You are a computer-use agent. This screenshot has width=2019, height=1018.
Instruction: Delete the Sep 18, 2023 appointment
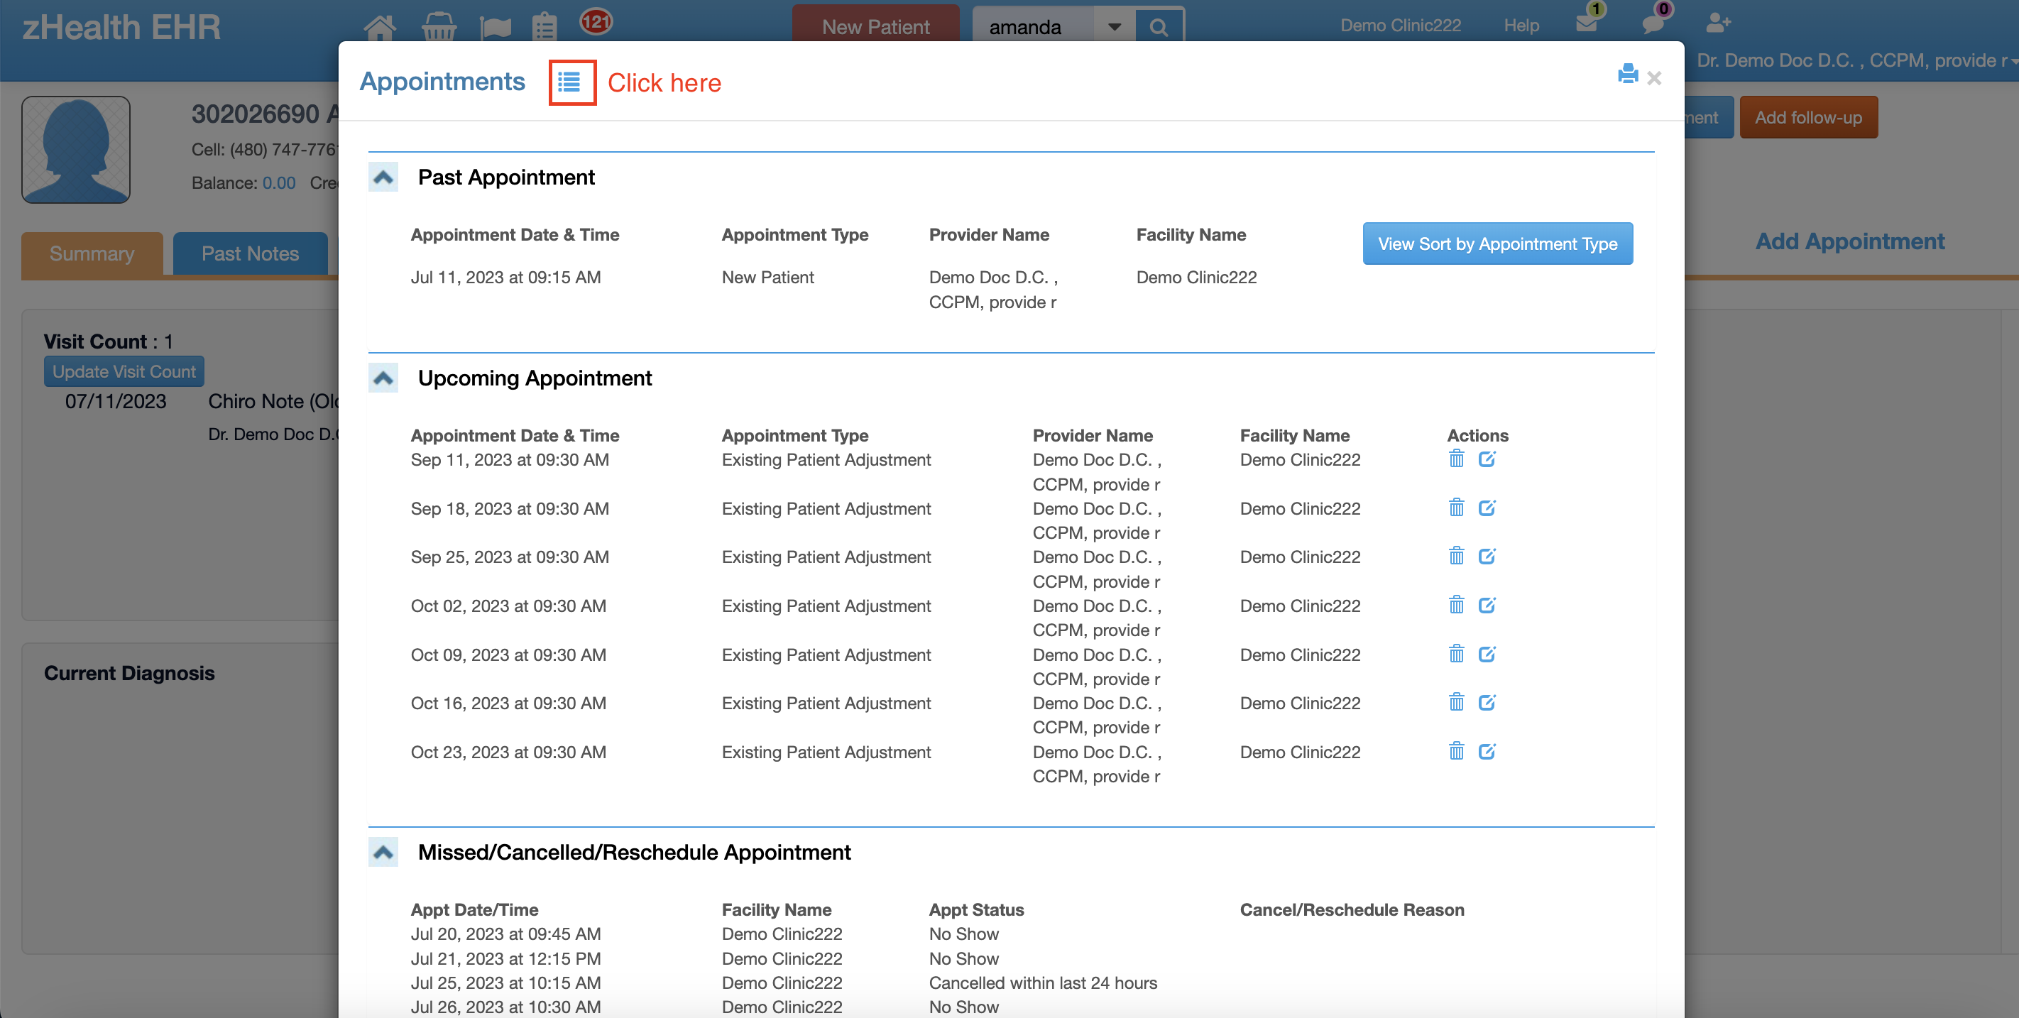pyautogui.click(x=1456, y=508)
